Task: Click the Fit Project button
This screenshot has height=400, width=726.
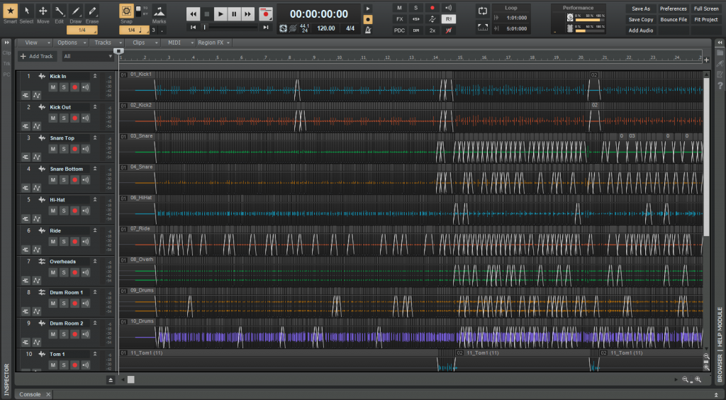Action: pyautogui.click(x=706, y=19)
